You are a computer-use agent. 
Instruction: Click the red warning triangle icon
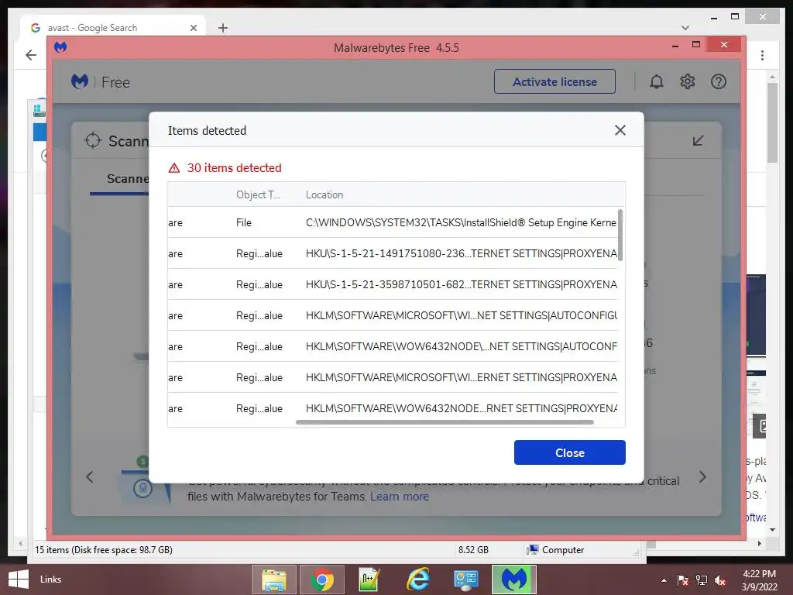[x=174, y=168]
